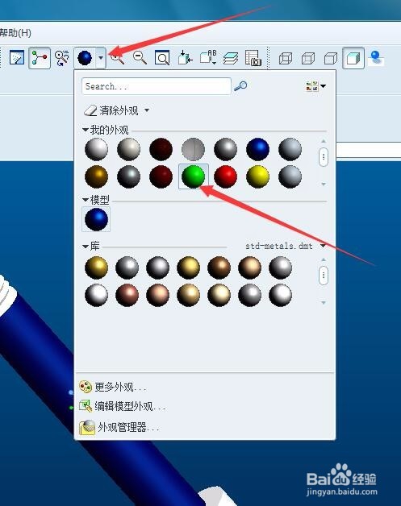Click Clear Appearance (清除外观) button
Viewport: 401px width, 506px height.
[x=111, y=110]
